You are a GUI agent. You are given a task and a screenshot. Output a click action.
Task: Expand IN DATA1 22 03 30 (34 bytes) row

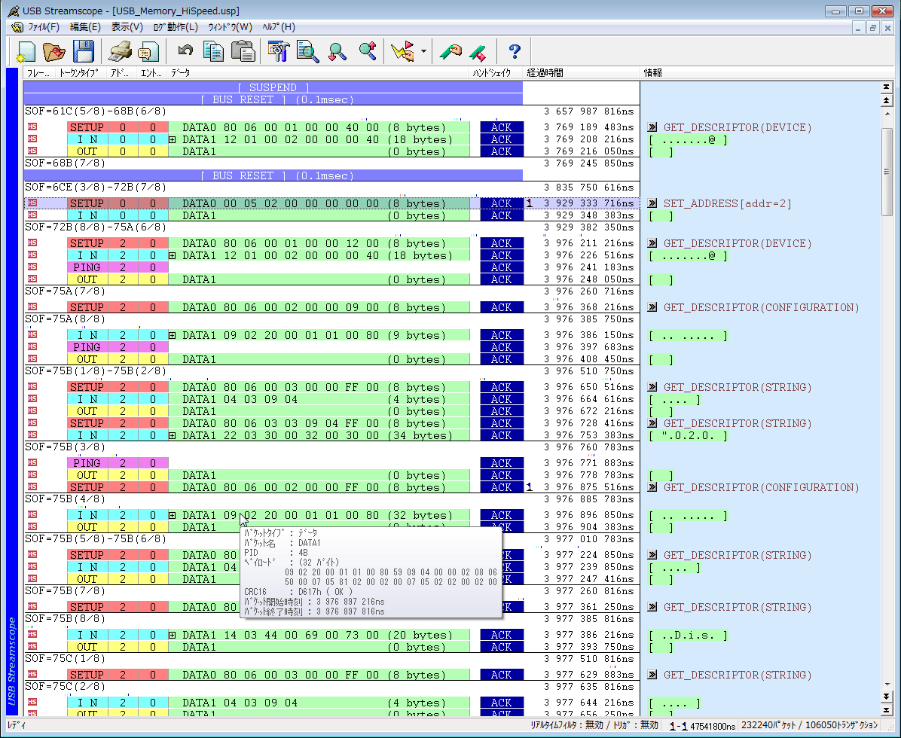(172, 435)
